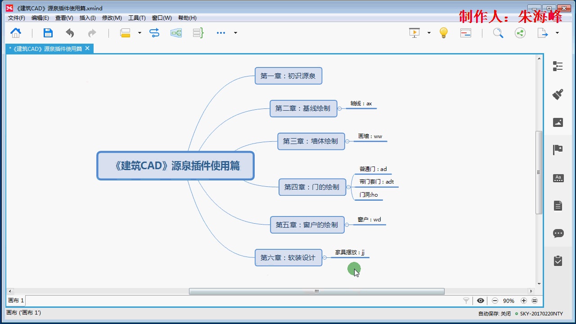
Task: Collapse the 第二章：基线绘制 branch
Action: (340, 108)
